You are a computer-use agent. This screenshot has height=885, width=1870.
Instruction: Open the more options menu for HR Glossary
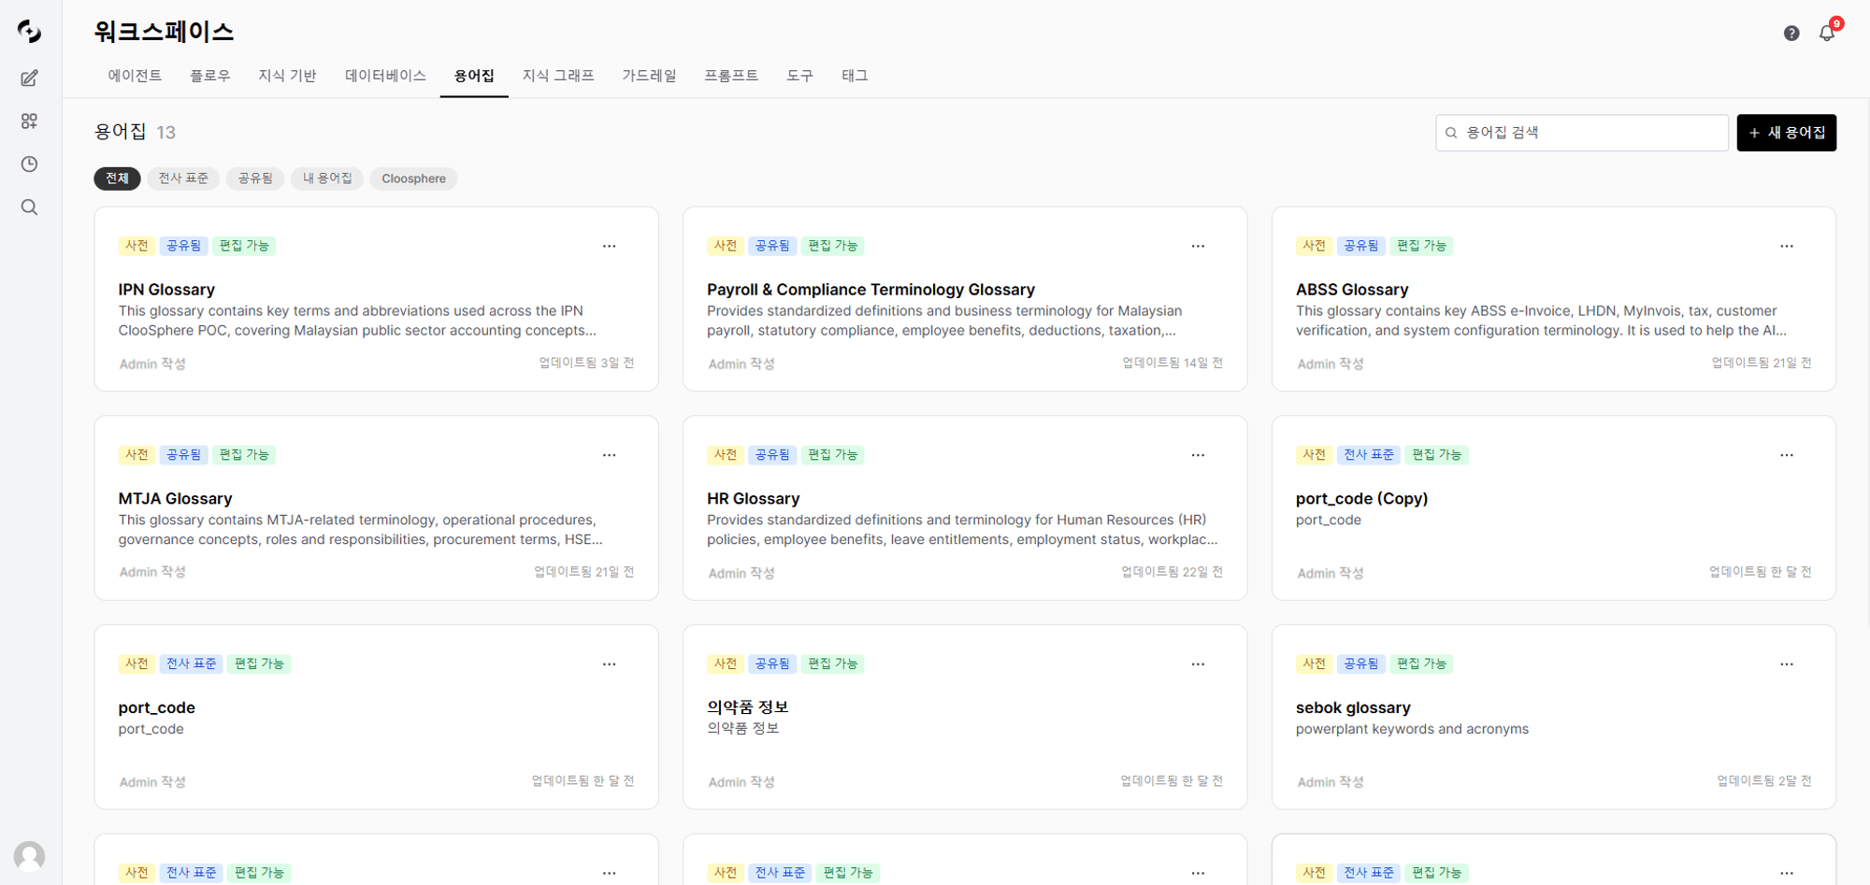[1198, 455]
